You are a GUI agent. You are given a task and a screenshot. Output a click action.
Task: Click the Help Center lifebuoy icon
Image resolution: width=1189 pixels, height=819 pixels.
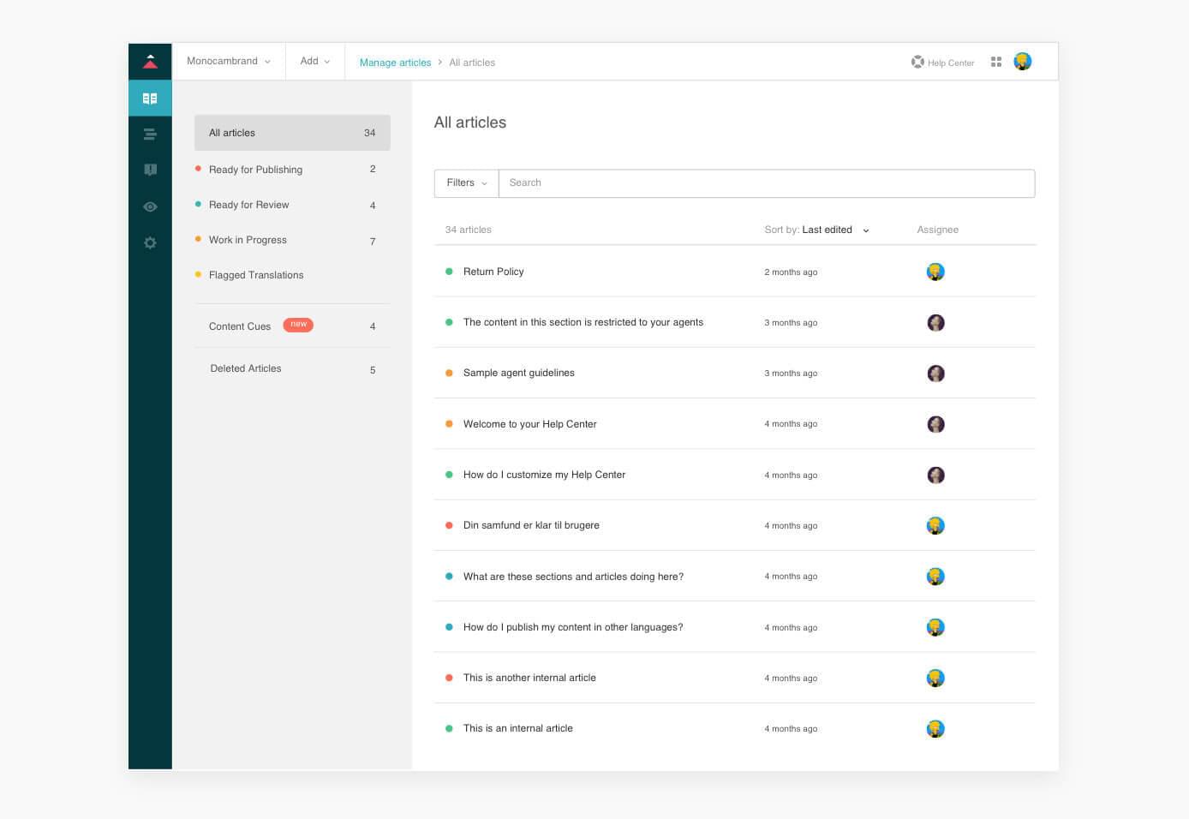(x=917, y=62)
